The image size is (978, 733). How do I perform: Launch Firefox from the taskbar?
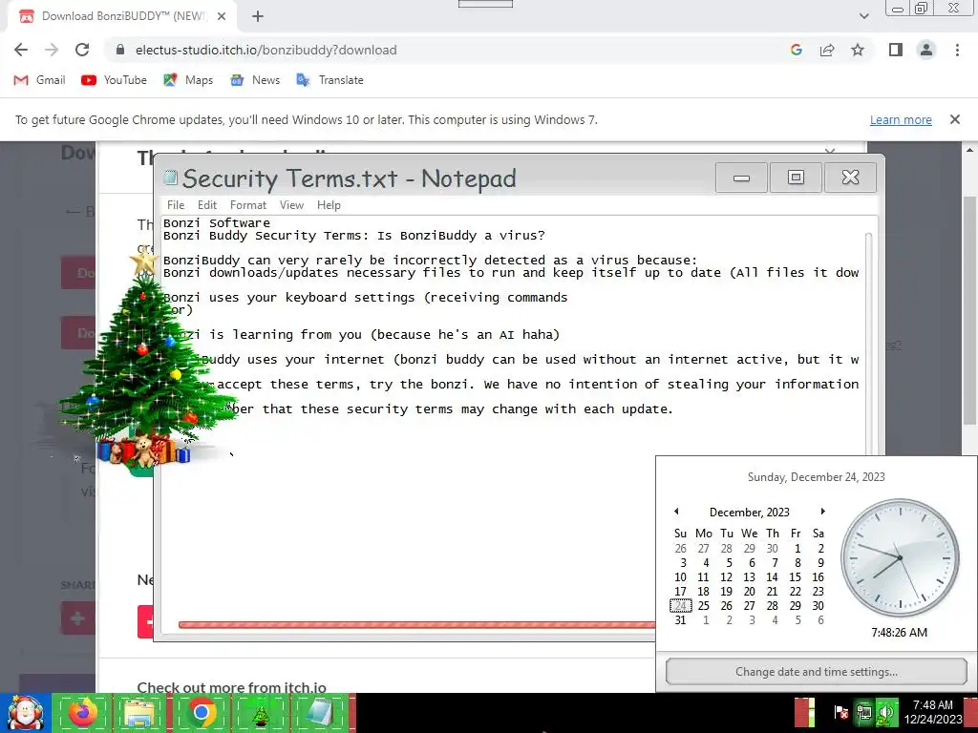(x=81, y=712)
